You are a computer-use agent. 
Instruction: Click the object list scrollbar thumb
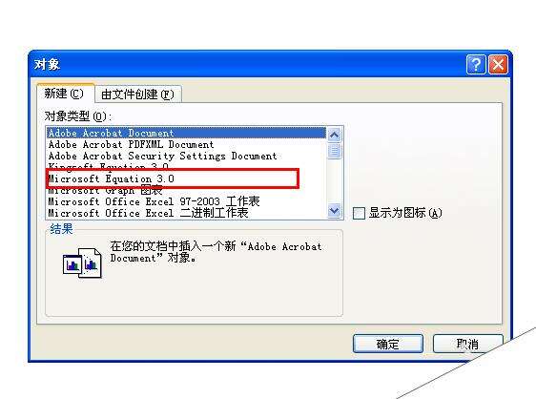click(334, 151)
